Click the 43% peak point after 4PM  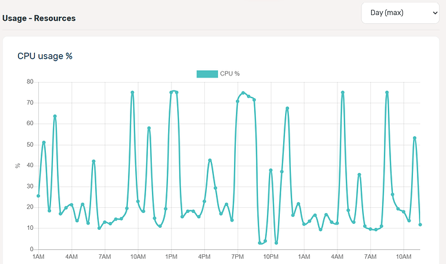point(210,160)
